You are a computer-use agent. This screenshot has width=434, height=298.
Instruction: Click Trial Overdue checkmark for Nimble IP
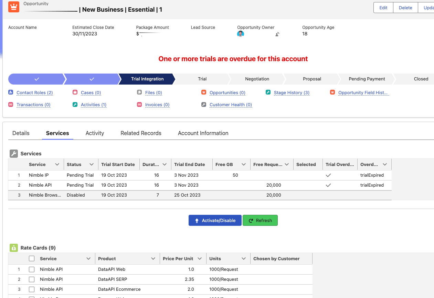click(x=328, y=175)
